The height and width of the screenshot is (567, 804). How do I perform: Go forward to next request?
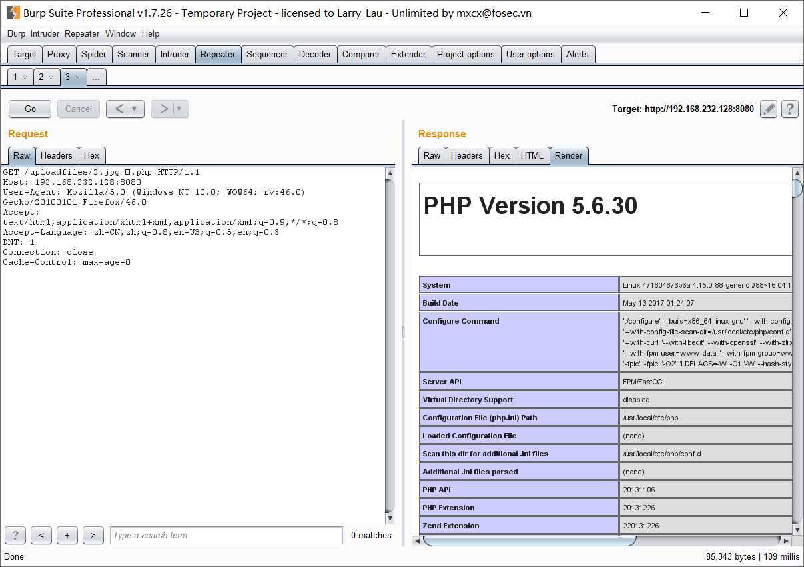[x=163, y=109]
